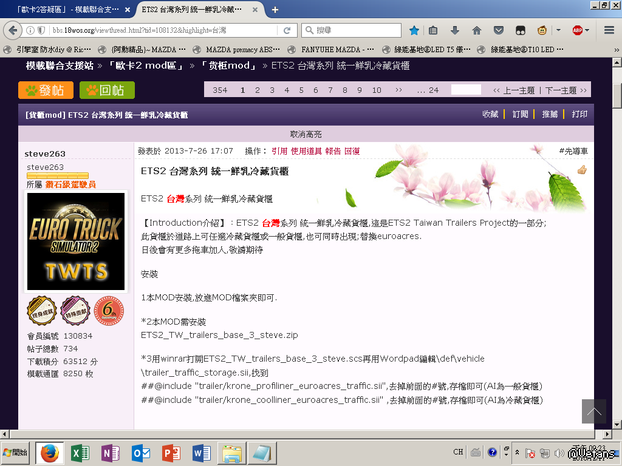The height and width of the screenshot is (466, 622).
Task: Reload the page with refresh icon
Action: pyautogui.click(x=287, y=30)
